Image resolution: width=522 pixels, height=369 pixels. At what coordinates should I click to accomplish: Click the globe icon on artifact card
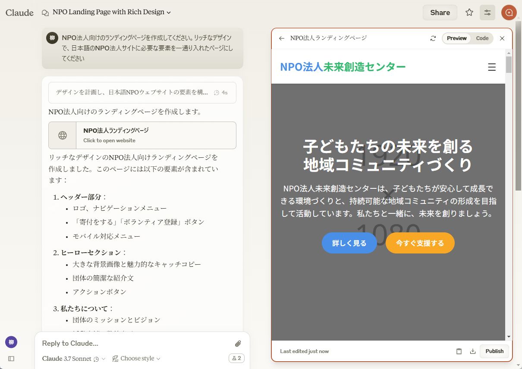click(x=63, y=135)
